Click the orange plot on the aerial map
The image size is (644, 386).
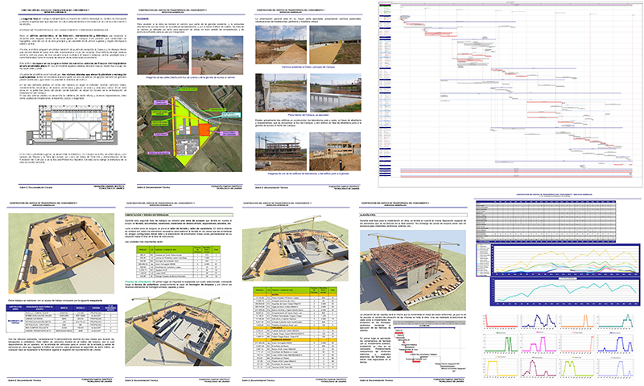[204, 129]
